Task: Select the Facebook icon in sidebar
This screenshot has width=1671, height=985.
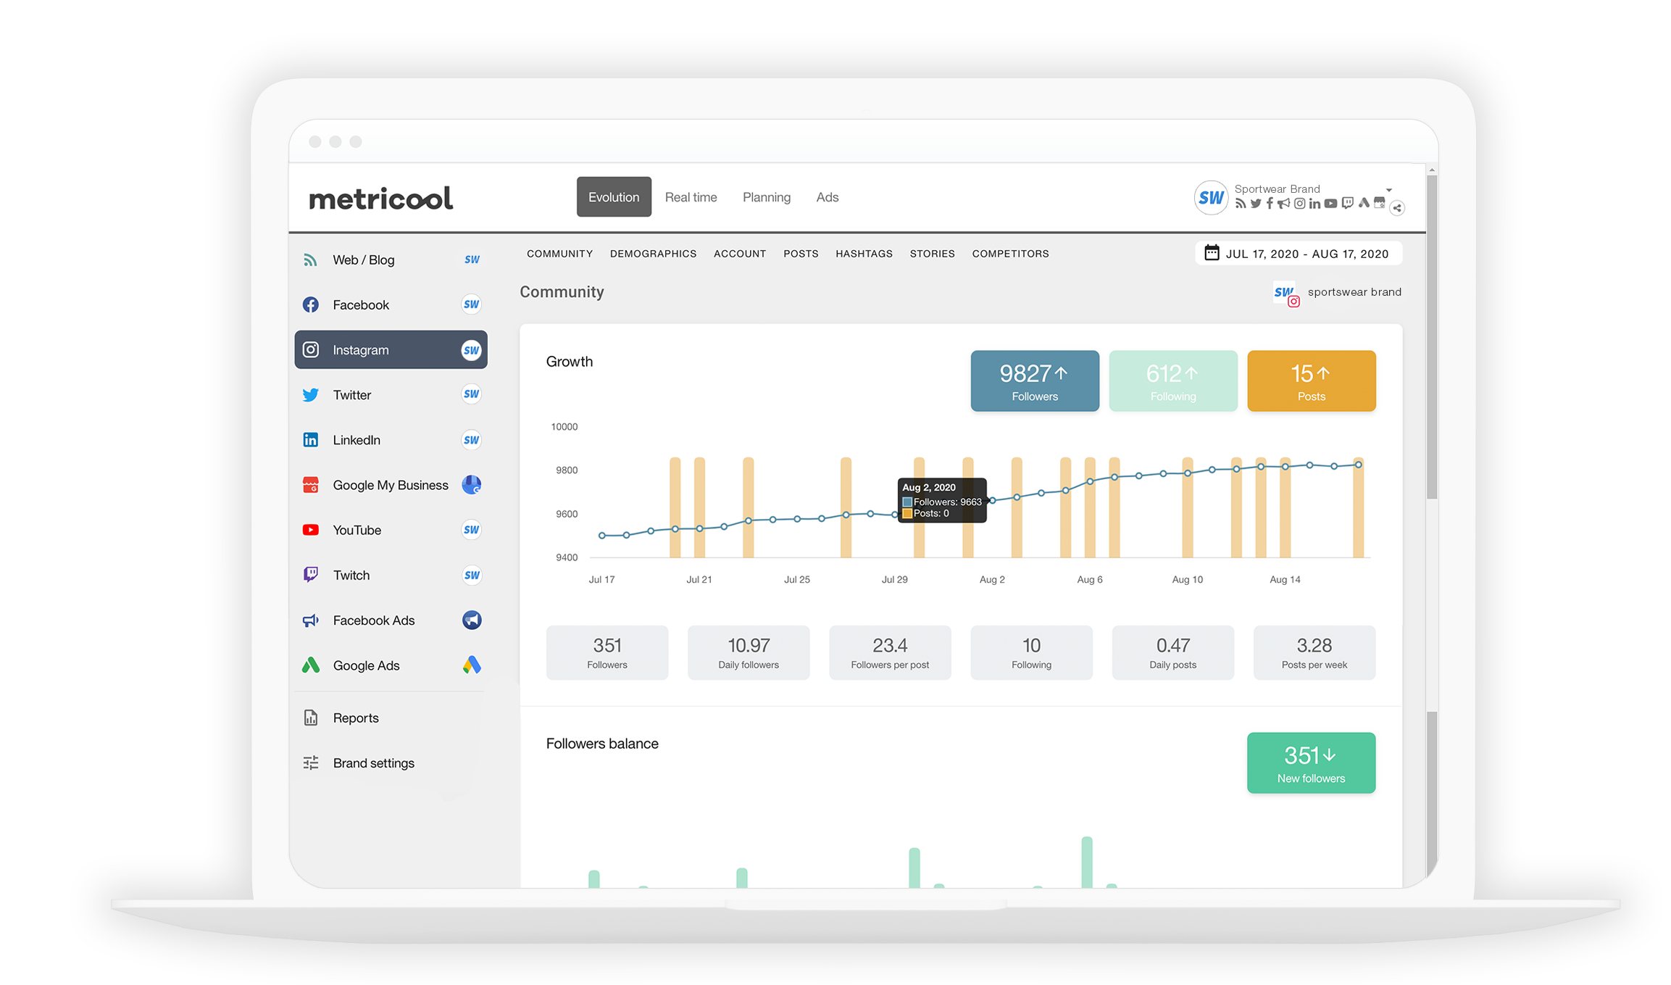Action: [310, 305]
